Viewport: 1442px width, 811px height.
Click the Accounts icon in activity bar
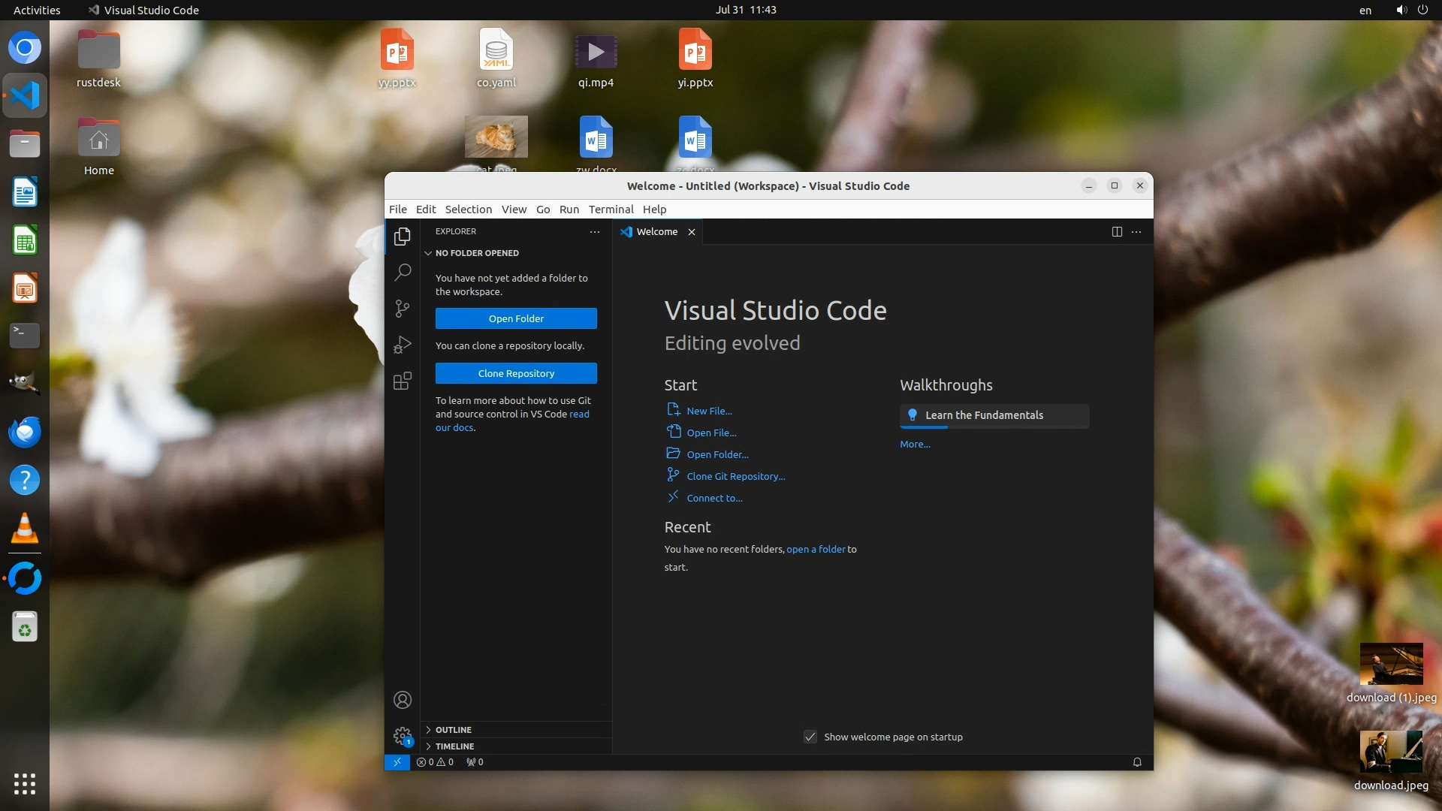tap(403, 700)
